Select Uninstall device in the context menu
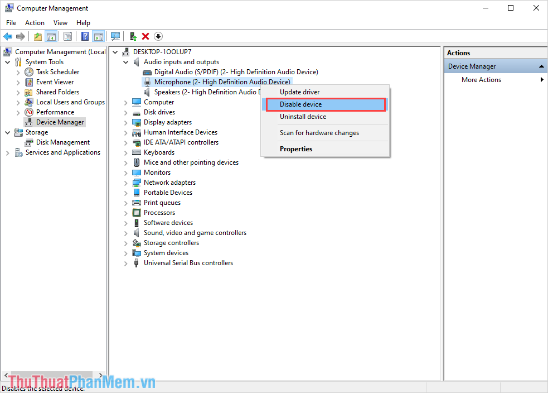Viewport: 548px width, 393px height. coord(303,116)
